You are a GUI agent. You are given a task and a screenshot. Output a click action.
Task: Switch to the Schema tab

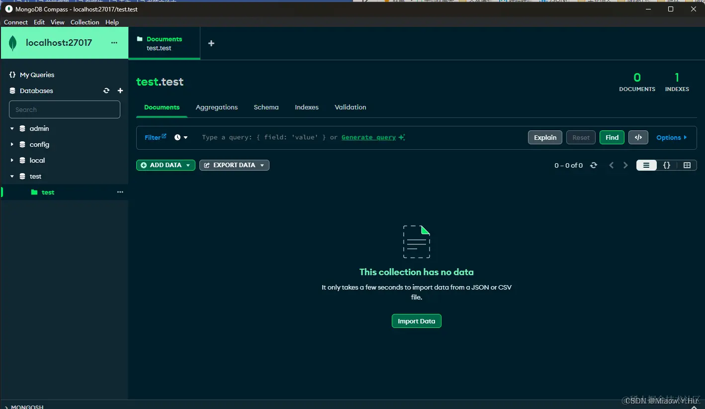(x=266, y=107)
